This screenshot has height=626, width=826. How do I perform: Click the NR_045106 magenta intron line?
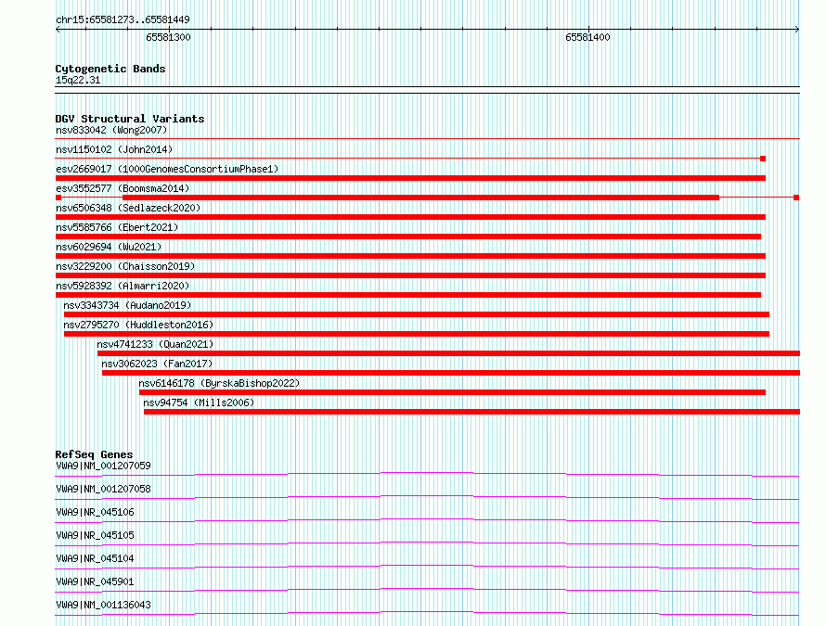(427, 520)
